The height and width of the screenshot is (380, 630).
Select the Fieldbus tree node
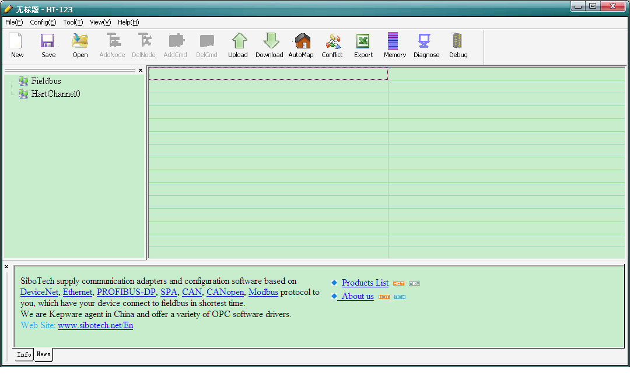(x=46, y=81)
